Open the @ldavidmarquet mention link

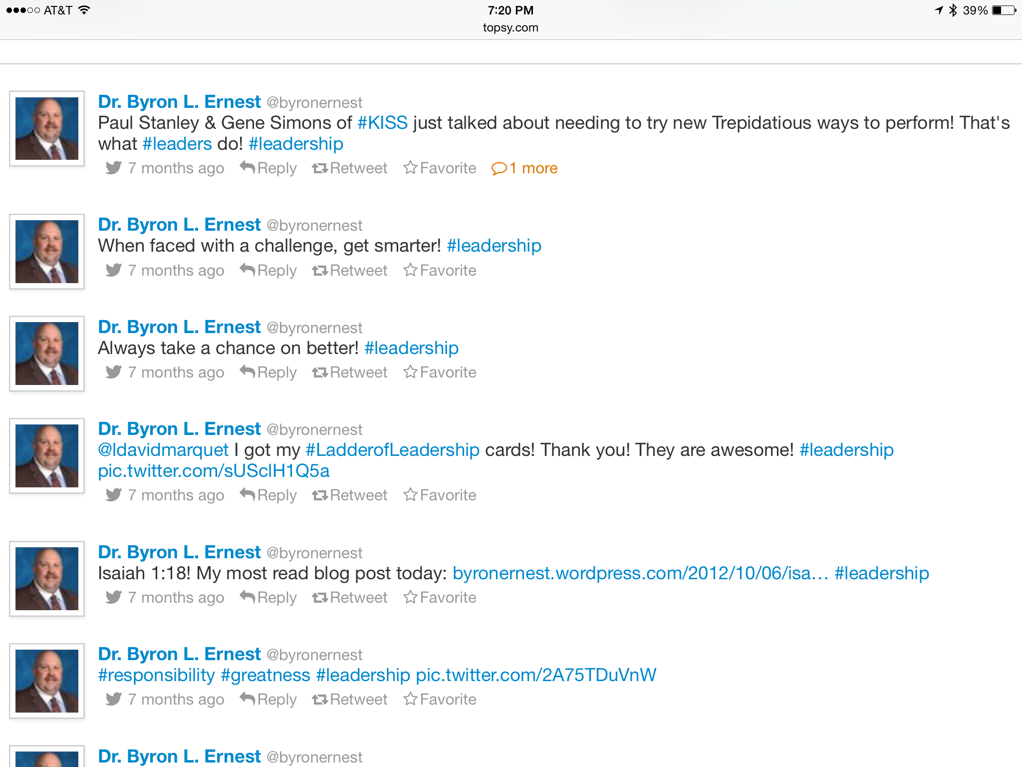click(163, 450)
